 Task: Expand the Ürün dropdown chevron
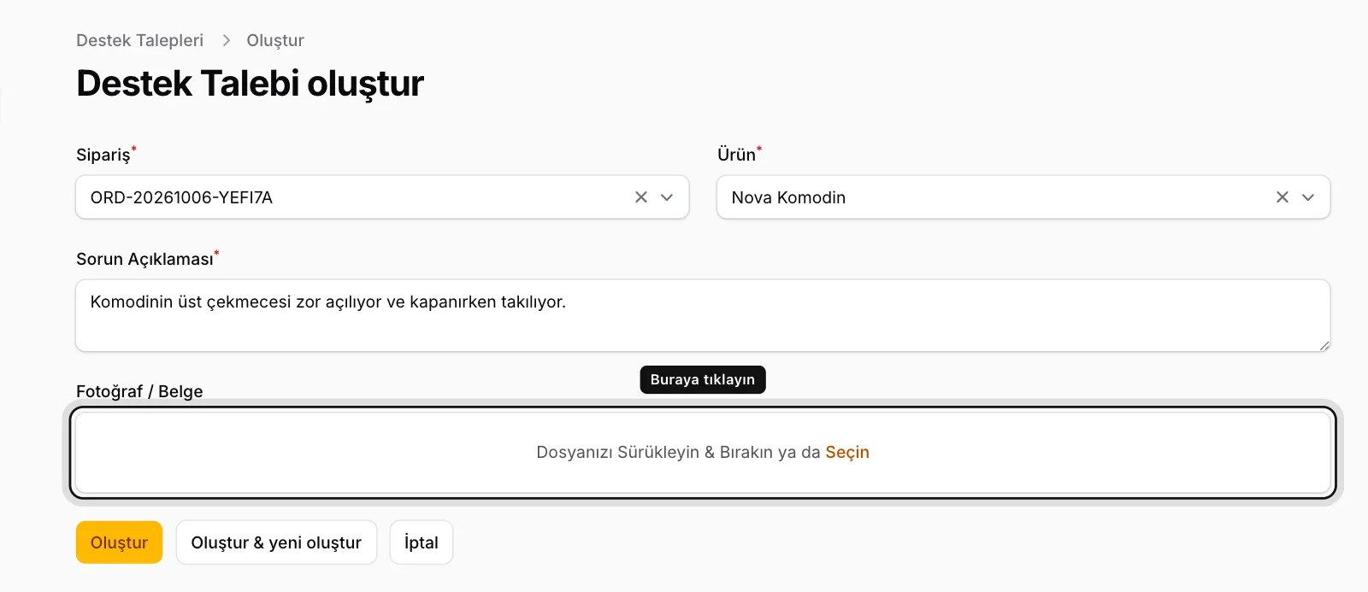[1308, 197]
